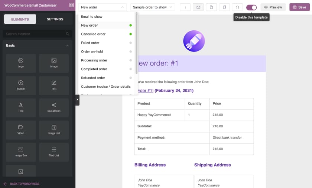Collapse the Basic elements section
This screenshot has height=188, width=312.
pos(68,46)
